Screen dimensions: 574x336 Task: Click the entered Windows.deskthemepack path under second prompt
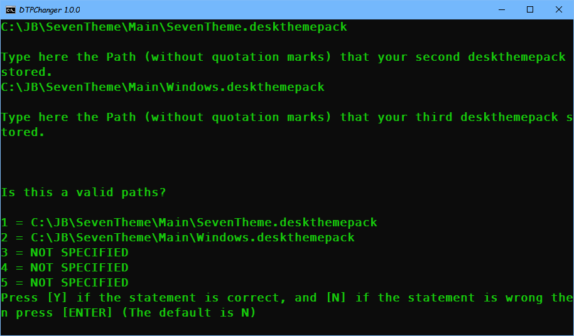[163, 87]
